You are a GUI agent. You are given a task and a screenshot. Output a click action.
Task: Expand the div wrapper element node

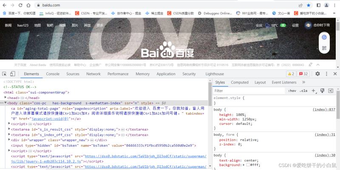coord(9,140)
